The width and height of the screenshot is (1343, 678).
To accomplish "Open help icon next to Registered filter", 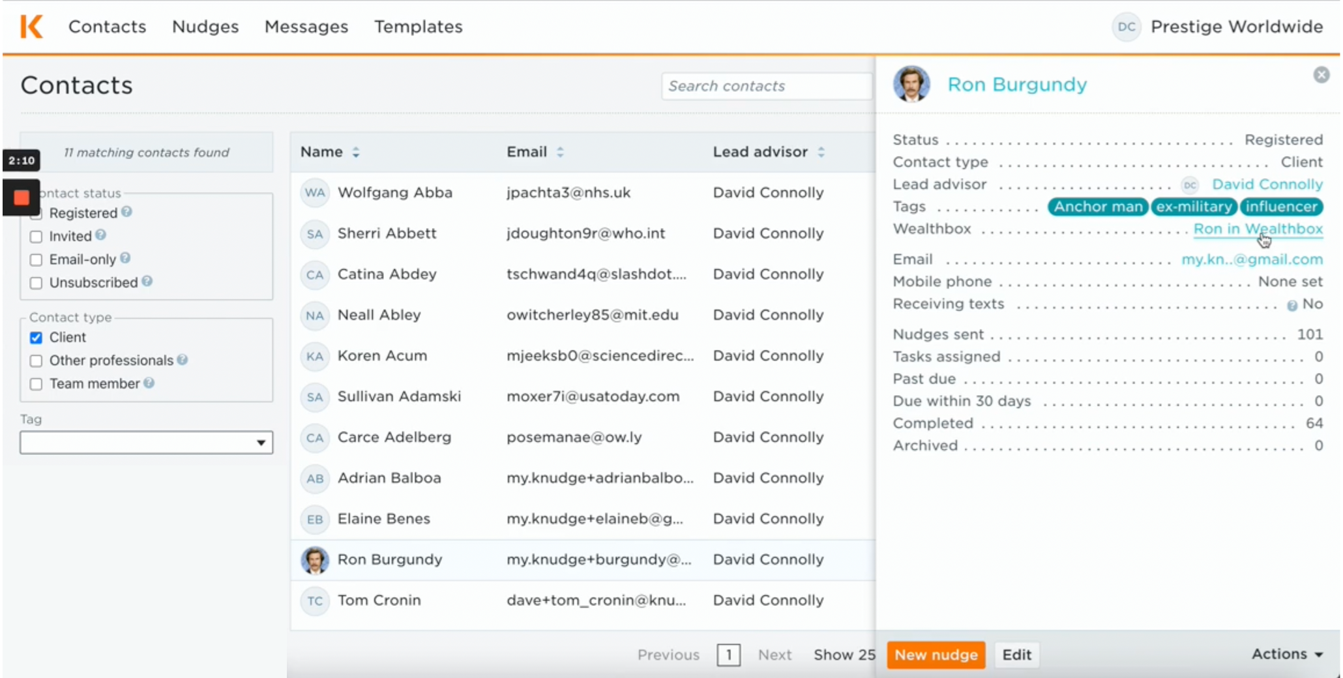I will 126,211.
